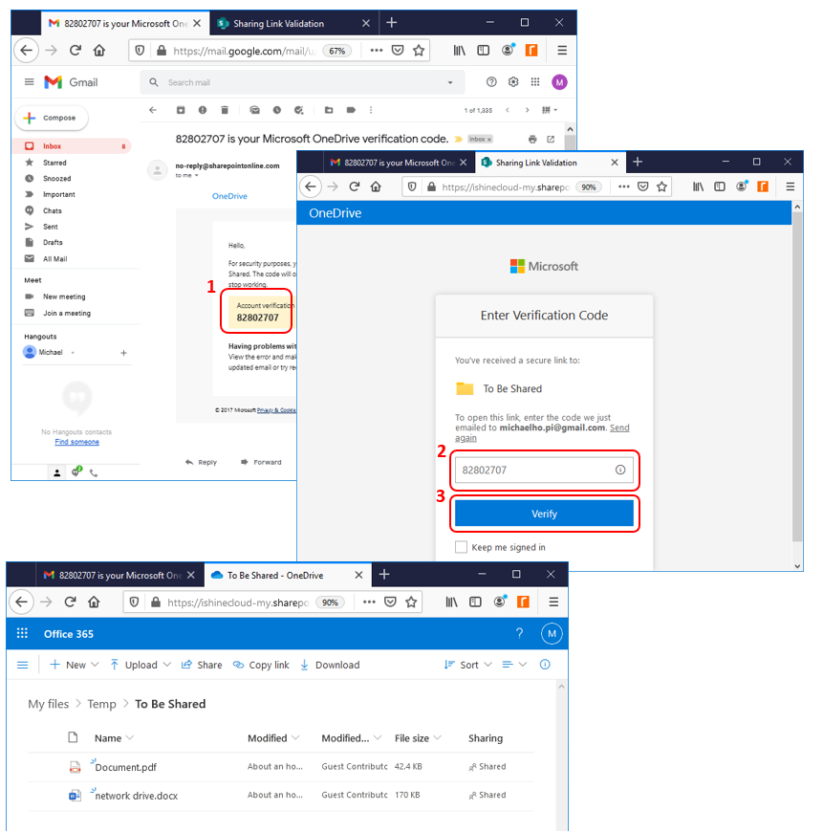Click Reply under the Gmail message
Viewport: 823px width, 833px height.
pyautogui.click(x=202, y=462)
